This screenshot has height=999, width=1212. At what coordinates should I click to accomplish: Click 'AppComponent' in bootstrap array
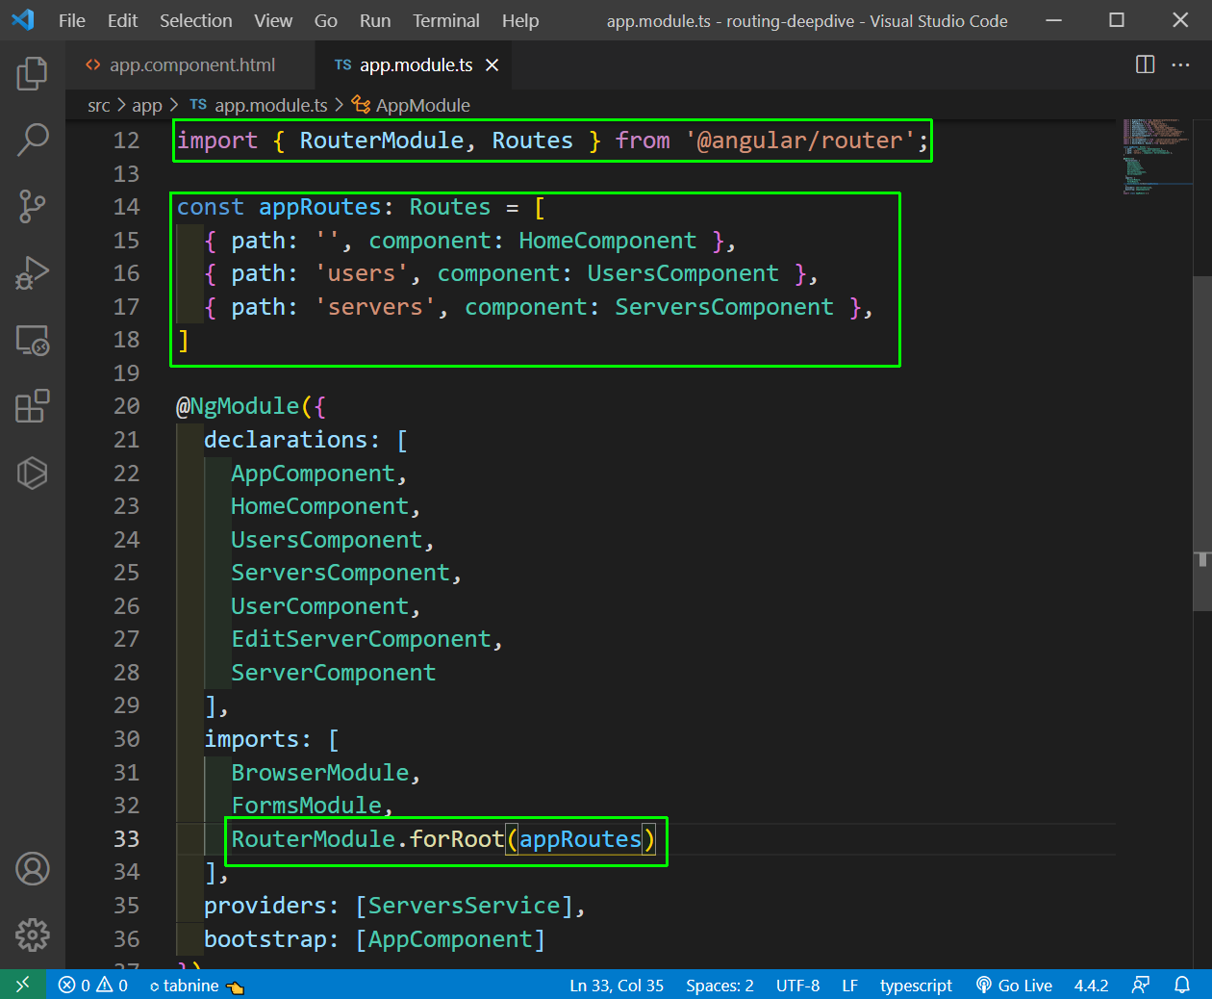click(450, 939)
